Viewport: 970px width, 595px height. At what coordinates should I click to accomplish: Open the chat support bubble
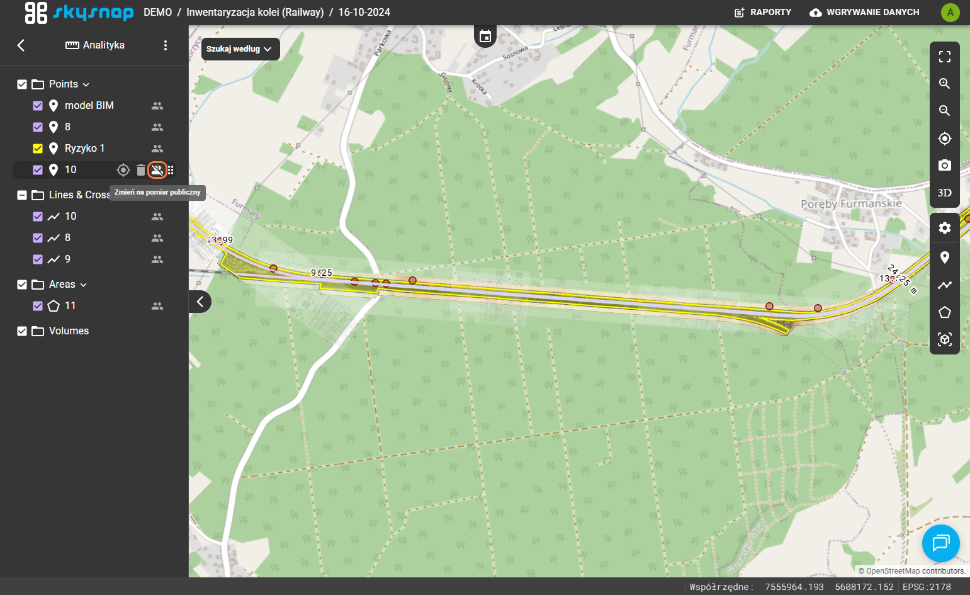pyautogui.click(x=940, y=543)
